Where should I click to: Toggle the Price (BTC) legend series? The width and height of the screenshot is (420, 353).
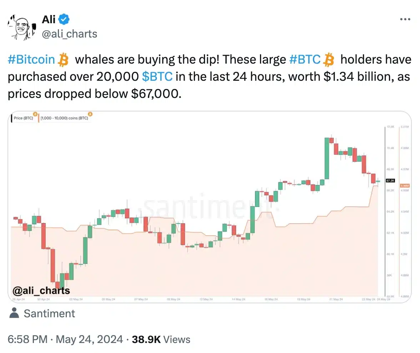23,118
